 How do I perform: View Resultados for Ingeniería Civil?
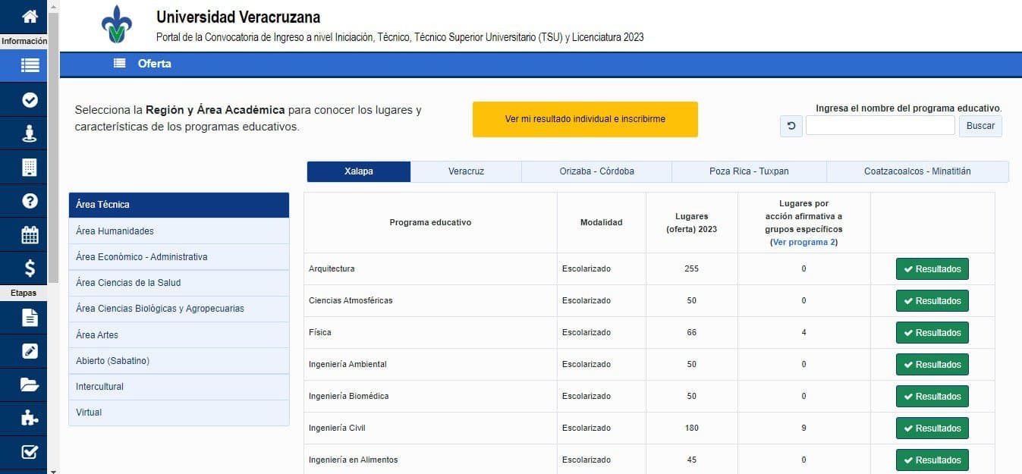click(x=932, y=428)
